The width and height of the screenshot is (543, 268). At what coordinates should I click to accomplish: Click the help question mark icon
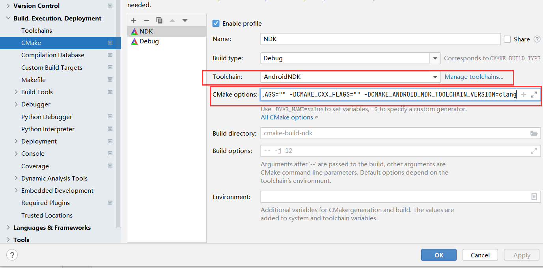(x=12, y=255)
